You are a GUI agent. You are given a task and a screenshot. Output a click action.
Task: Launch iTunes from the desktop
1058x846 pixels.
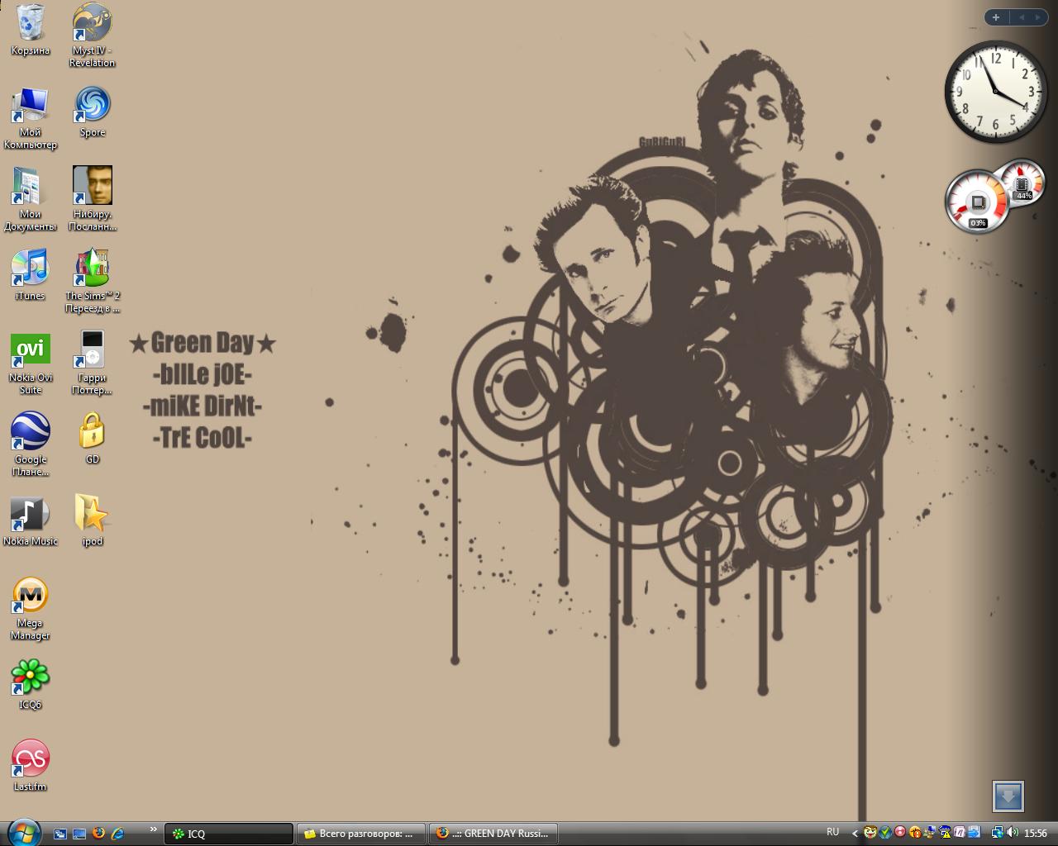pyautogui.click(x=31, y=275)
